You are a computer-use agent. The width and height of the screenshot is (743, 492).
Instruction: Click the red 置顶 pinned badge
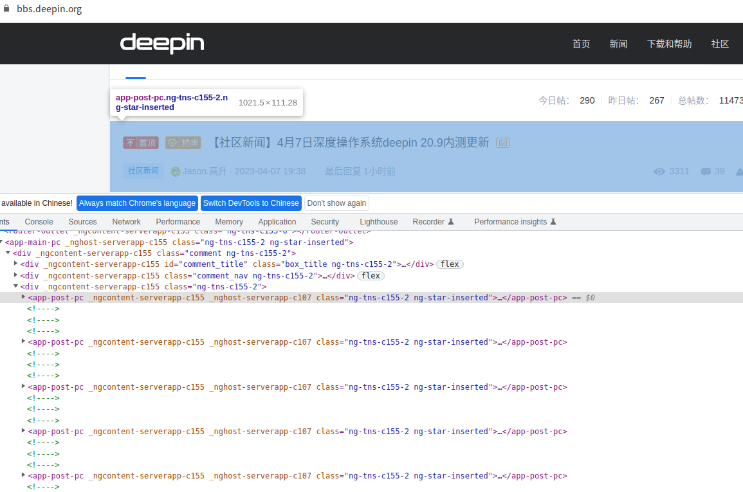click(x=141, y=143)
